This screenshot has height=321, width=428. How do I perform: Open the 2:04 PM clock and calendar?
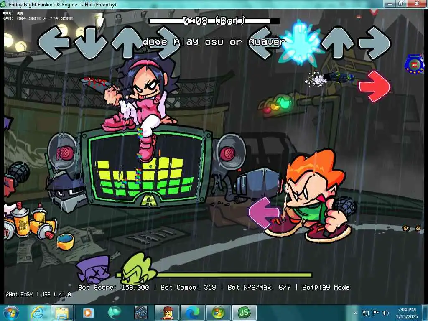pos(407,313)
